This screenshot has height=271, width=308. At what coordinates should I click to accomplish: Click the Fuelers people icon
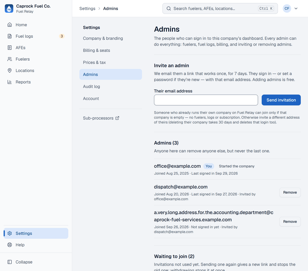pyautogui.click(x=10, y=59)
